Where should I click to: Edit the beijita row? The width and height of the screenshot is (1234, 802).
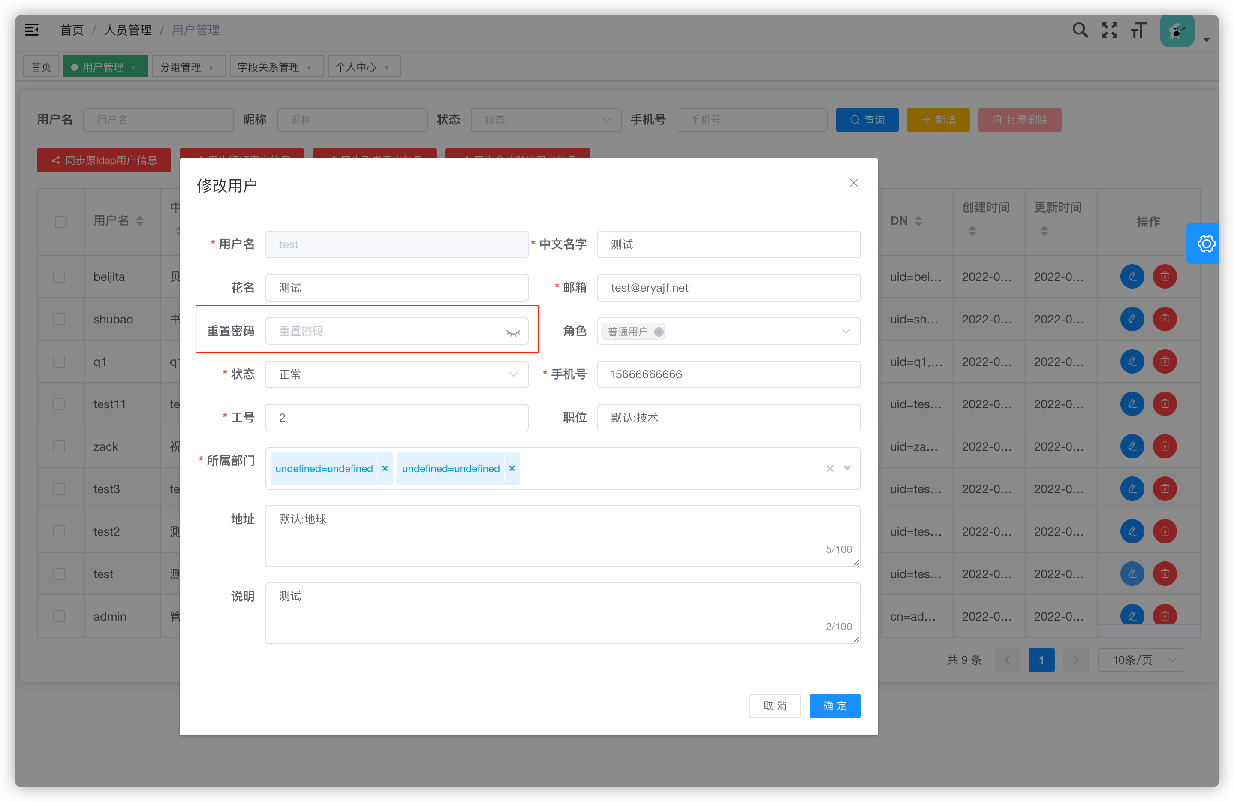pos(1132,276)
